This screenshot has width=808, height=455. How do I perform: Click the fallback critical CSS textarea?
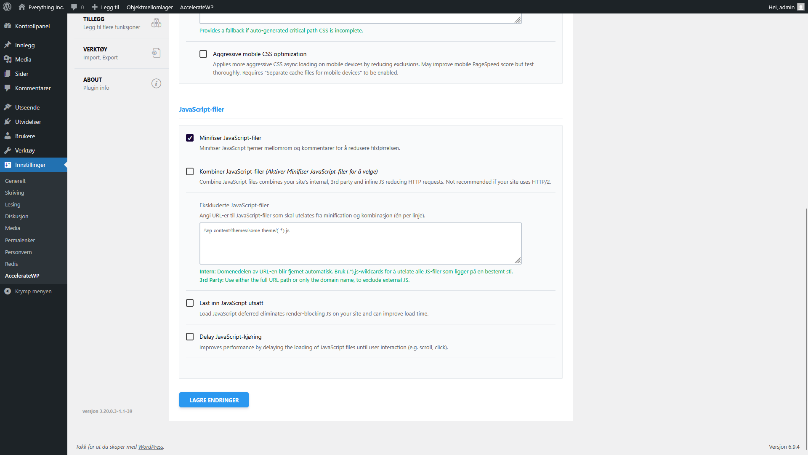[360, 18]
